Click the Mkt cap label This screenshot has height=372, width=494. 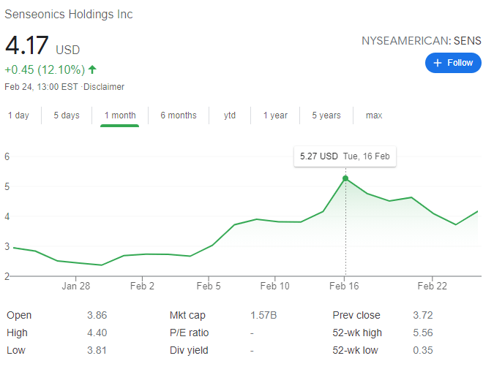187,315
